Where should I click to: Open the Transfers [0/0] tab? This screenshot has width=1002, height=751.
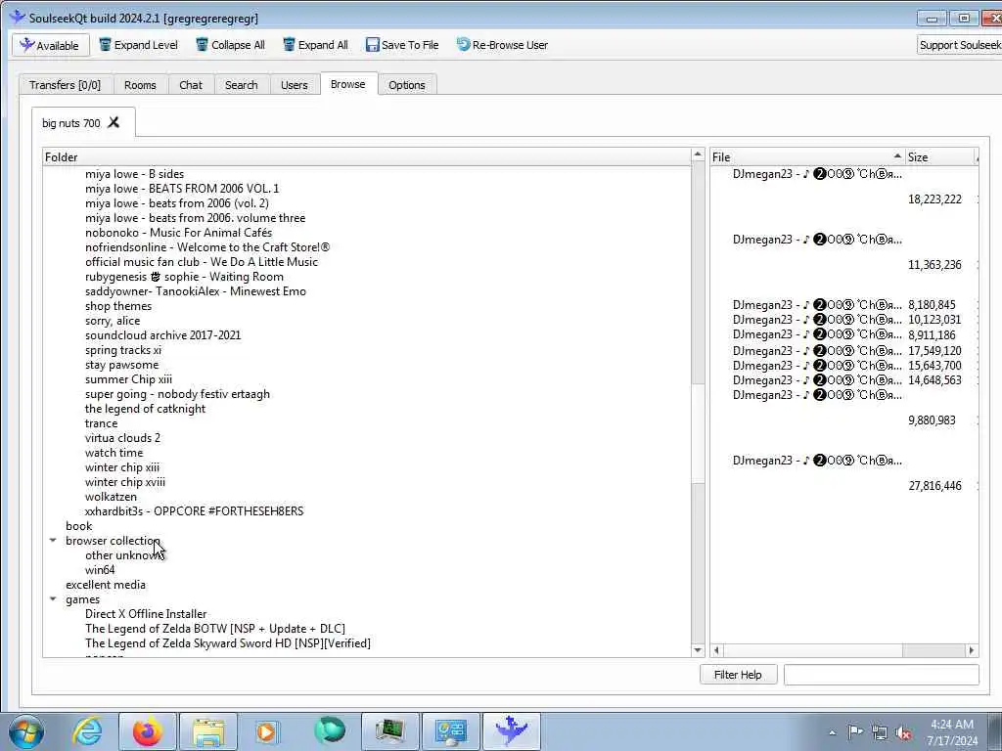(66, 85)
